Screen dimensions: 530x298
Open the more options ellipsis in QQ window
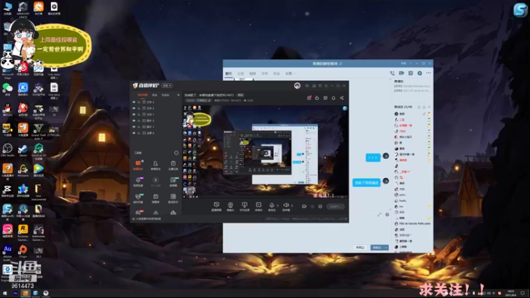[x=429, y=73]
